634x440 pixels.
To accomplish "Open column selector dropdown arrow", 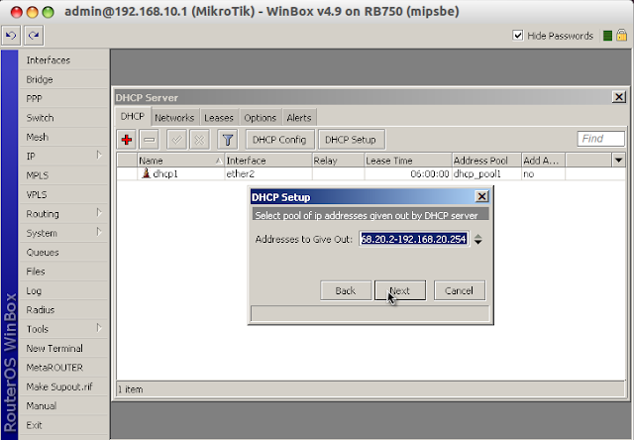I will [x=618, y=161].
